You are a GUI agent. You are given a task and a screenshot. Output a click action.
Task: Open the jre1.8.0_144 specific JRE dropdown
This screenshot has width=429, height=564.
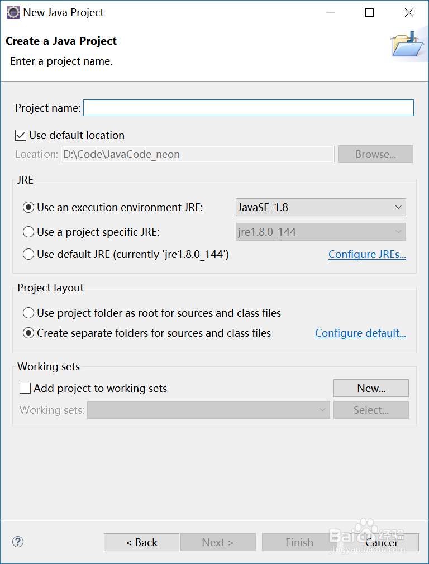pyautogui.click(x=321, y=232)
